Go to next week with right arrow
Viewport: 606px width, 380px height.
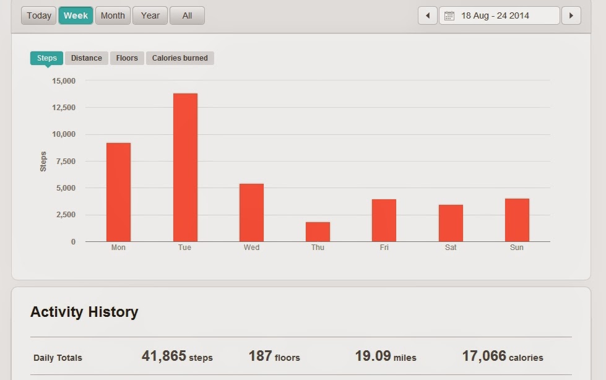tap(571, 16)
